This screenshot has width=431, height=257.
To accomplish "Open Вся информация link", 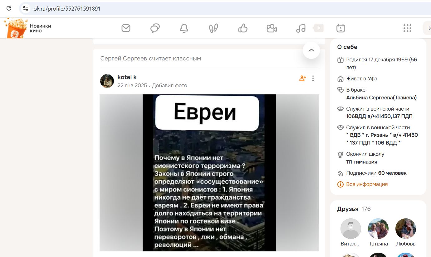I will pos(367,184).
